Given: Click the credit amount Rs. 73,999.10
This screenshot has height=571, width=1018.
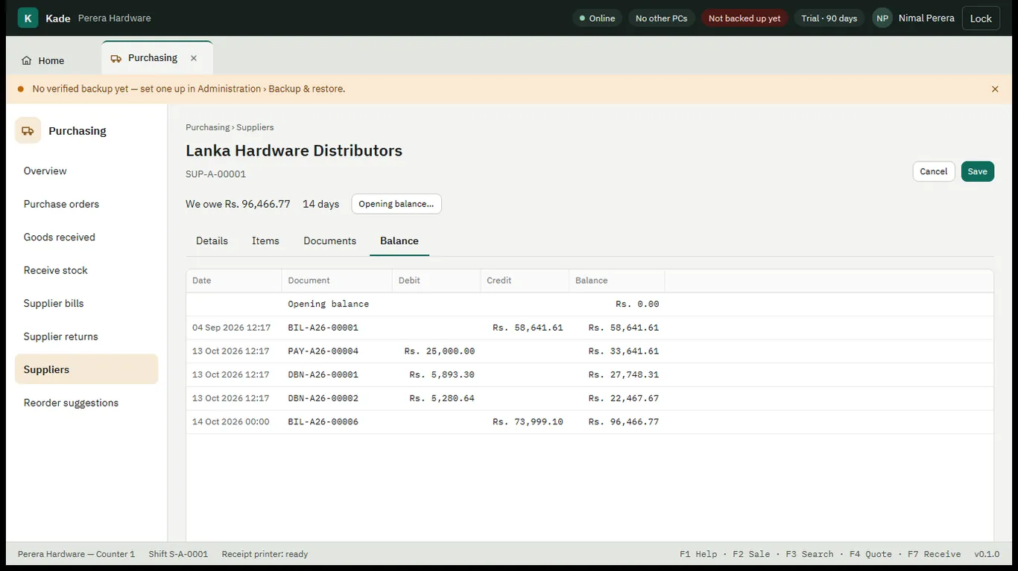Looking at the screenshot, I should (528, 421).
